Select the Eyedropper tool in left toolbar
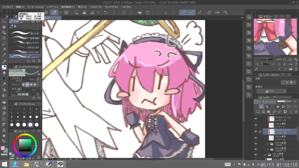The image size is (299, 168). coord(4,55)
